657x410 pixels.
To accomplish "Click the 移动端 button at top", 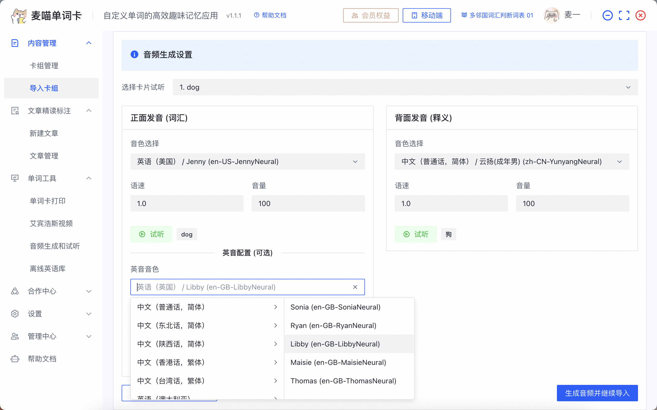I will click(426, 15).
